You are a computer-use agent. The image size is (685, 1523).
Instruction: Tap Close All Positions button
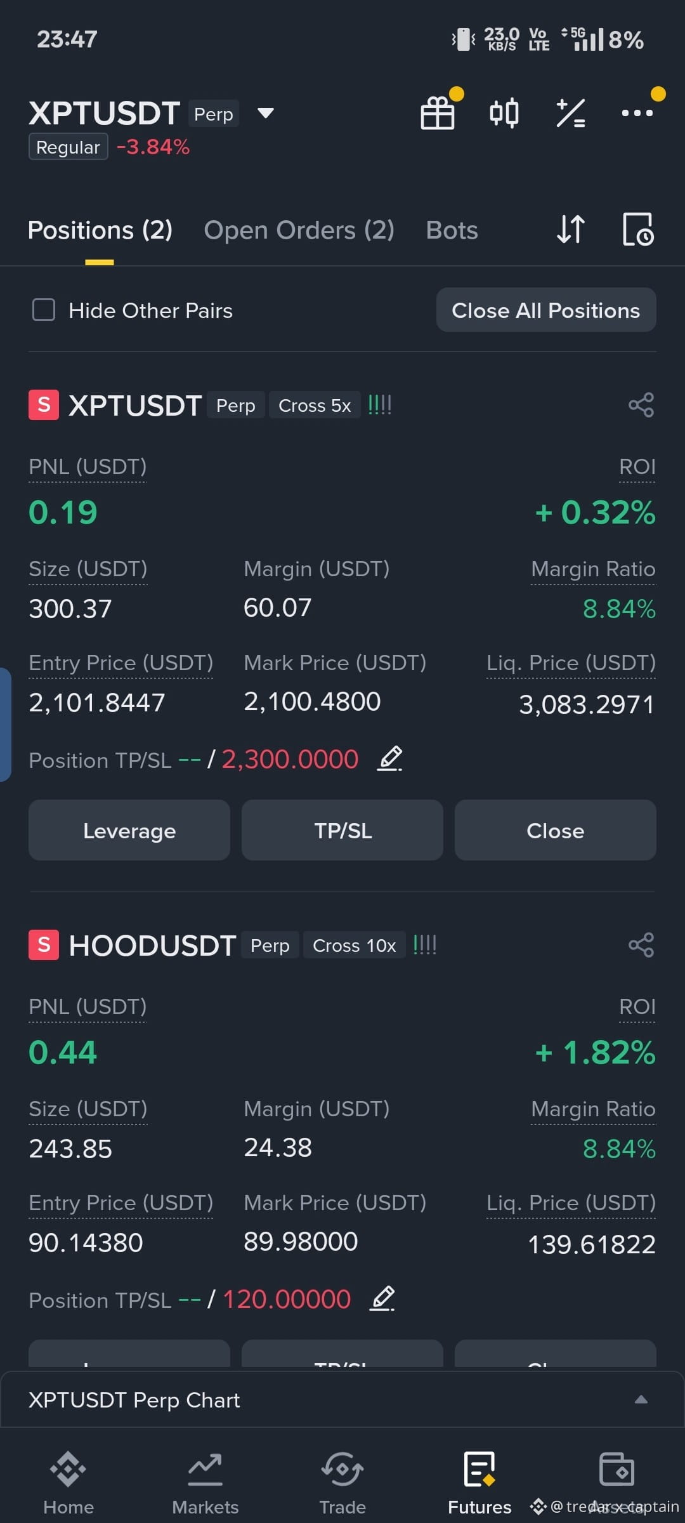point(546,310)
